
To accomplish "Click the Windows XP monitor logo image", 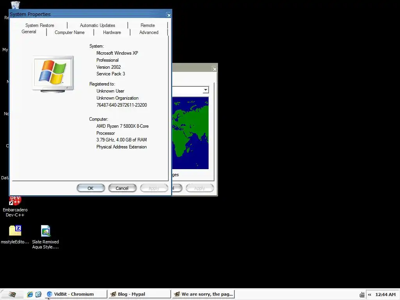I will tap(53, 74).
